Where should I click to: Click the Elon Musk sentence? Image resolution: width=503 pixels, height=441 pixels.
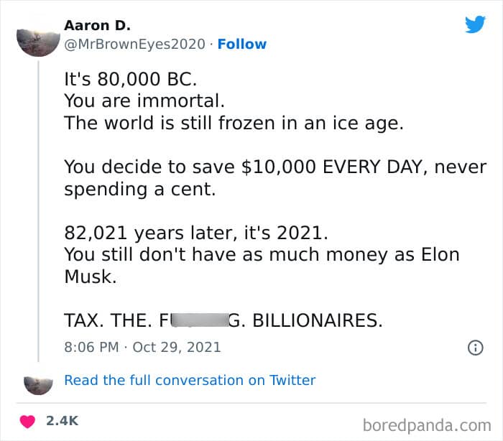point(262,266)
